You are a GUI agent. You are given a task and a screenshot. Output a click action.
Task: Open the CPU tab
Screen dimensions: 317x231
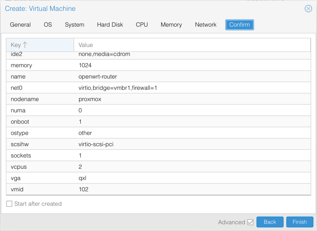point(142,25)
